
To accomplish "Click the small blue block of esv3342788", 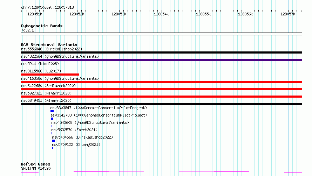I will click(52, 119).
